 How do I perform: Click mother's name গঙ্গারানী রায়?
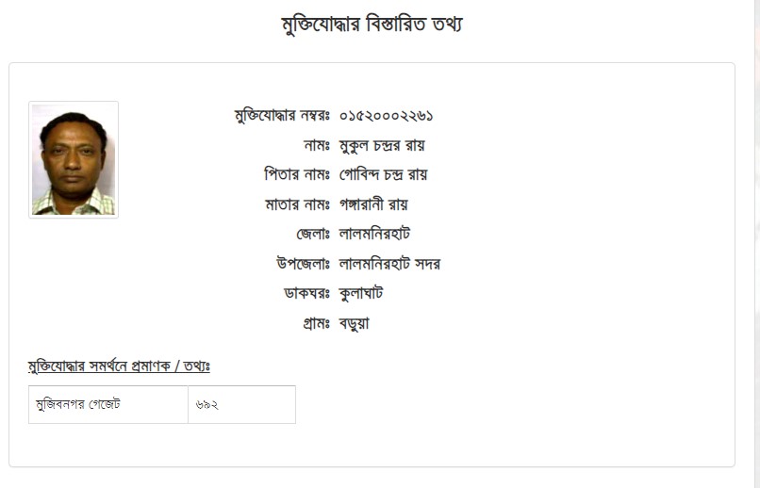(373, 204)
